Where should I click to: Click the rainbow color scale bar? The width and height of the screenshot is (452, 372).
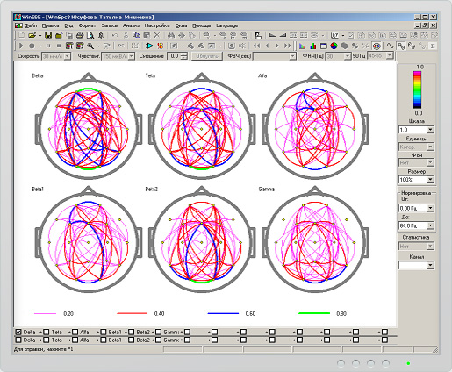coord(417,89)
